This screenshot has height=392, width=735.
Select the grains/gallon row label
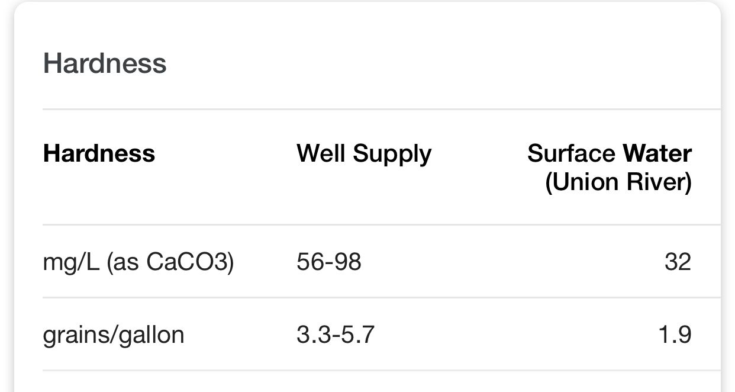(x=114, y=335)
